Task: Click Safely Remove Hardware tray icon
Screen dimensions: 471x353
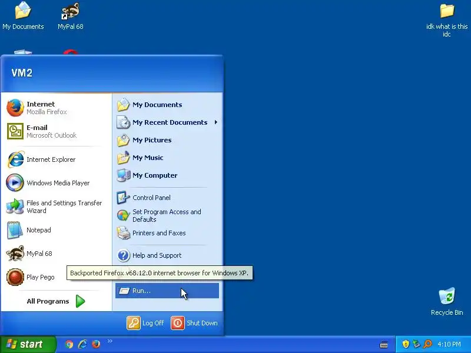Action: coord(416,344)
